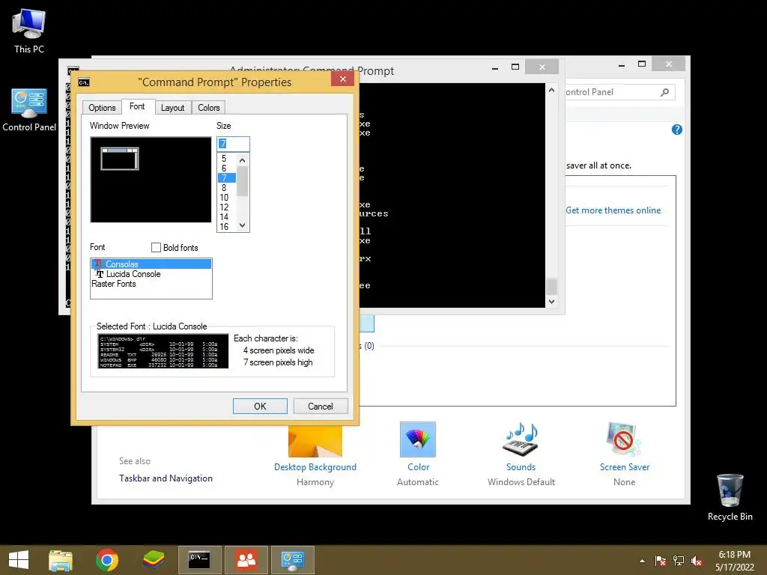Click Command Prompt scrollbar up arrow

(551, 90)
